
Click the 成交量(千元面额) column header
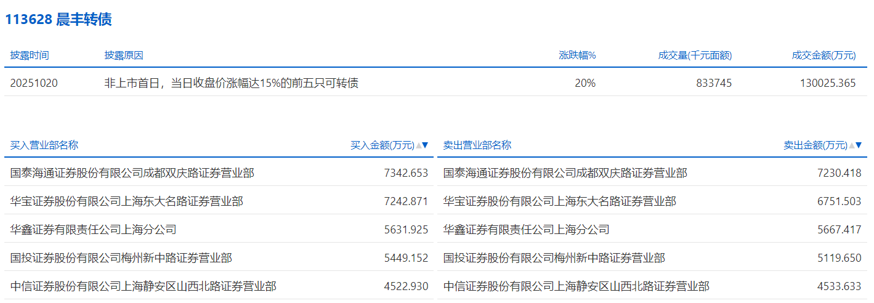(695, 55)
